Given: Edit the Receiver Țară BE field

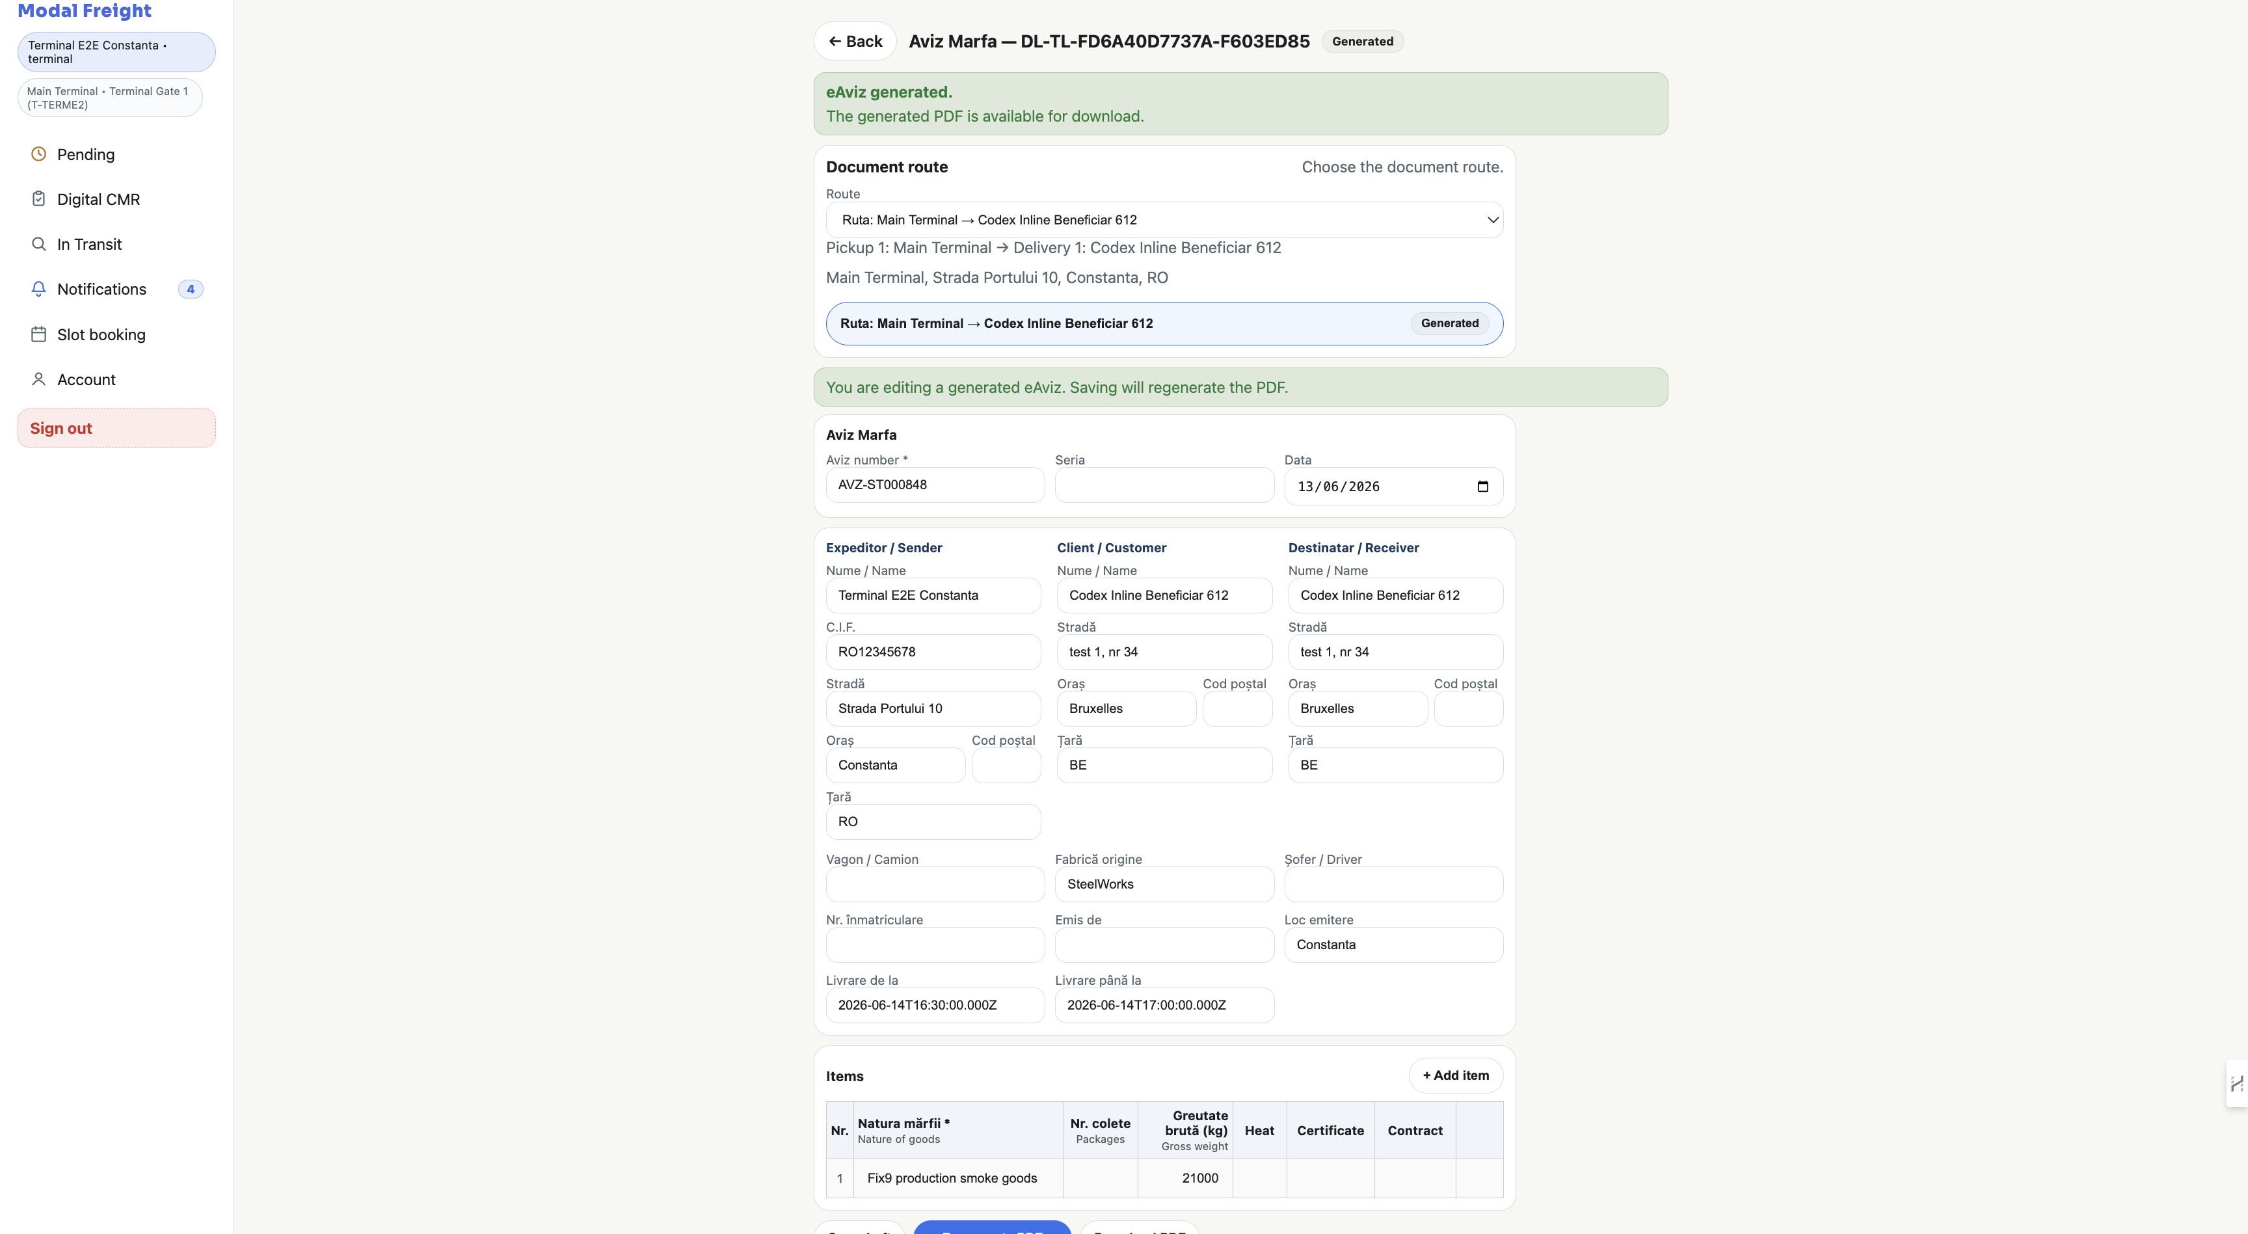Looking at the screenshot, I should click(x=1395, y=766).
